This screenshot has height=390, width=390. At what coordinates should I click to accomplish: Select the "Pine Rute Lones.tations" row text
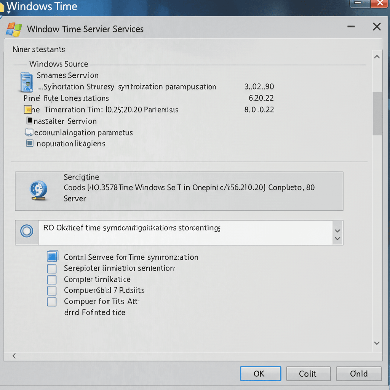(66, 98)
